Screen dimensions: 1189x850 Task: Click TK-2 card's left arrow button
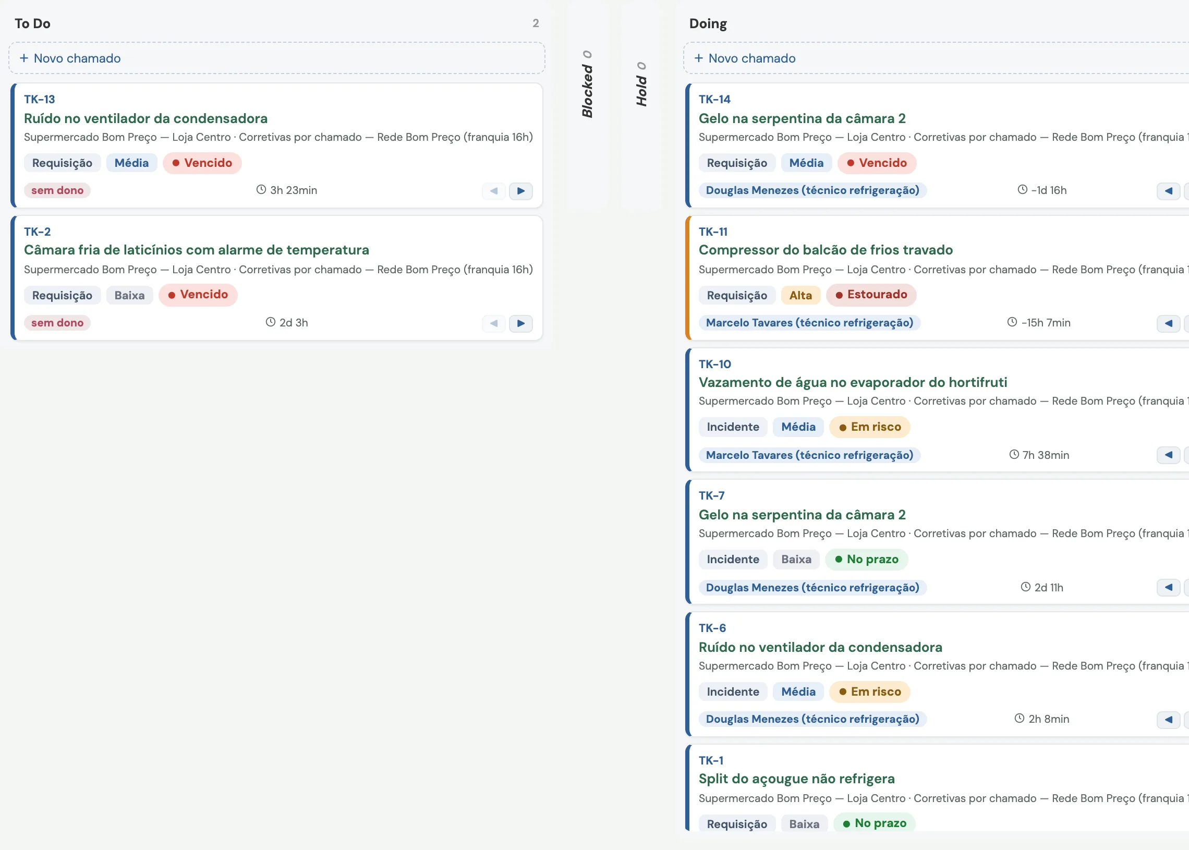tap(493, 323)
